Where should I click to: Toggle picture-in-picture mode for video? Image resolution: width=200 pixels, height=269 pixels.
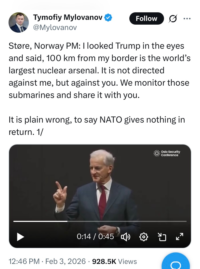point(162,237)
